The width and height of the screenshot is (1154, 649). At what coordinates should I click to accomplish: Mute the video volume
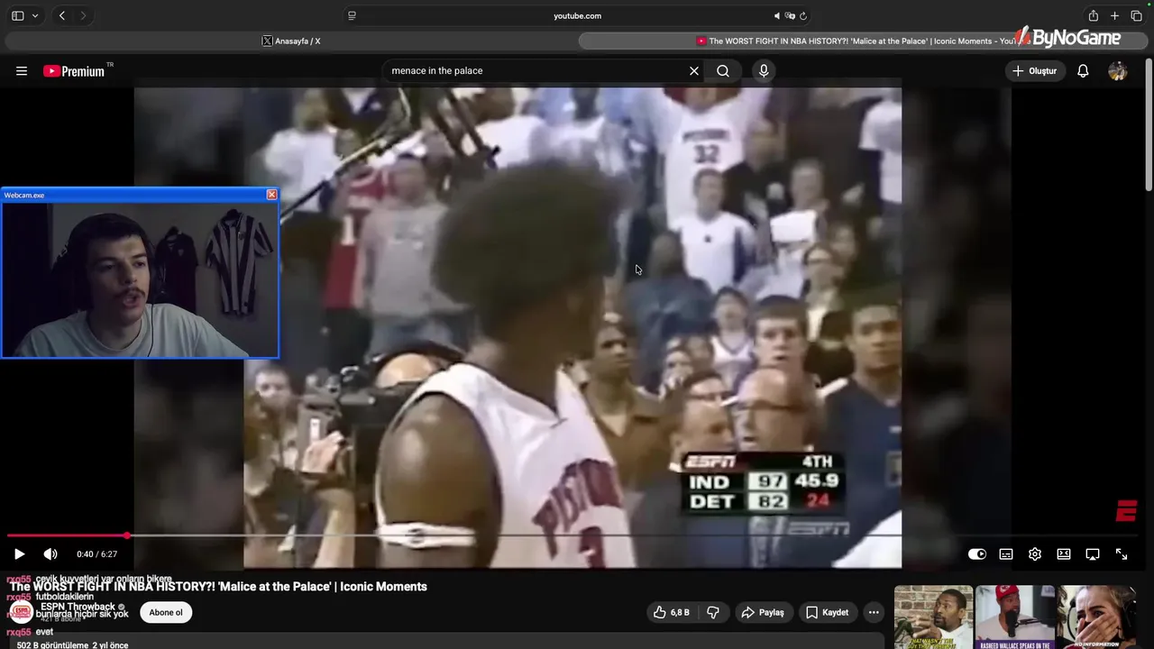50,554
